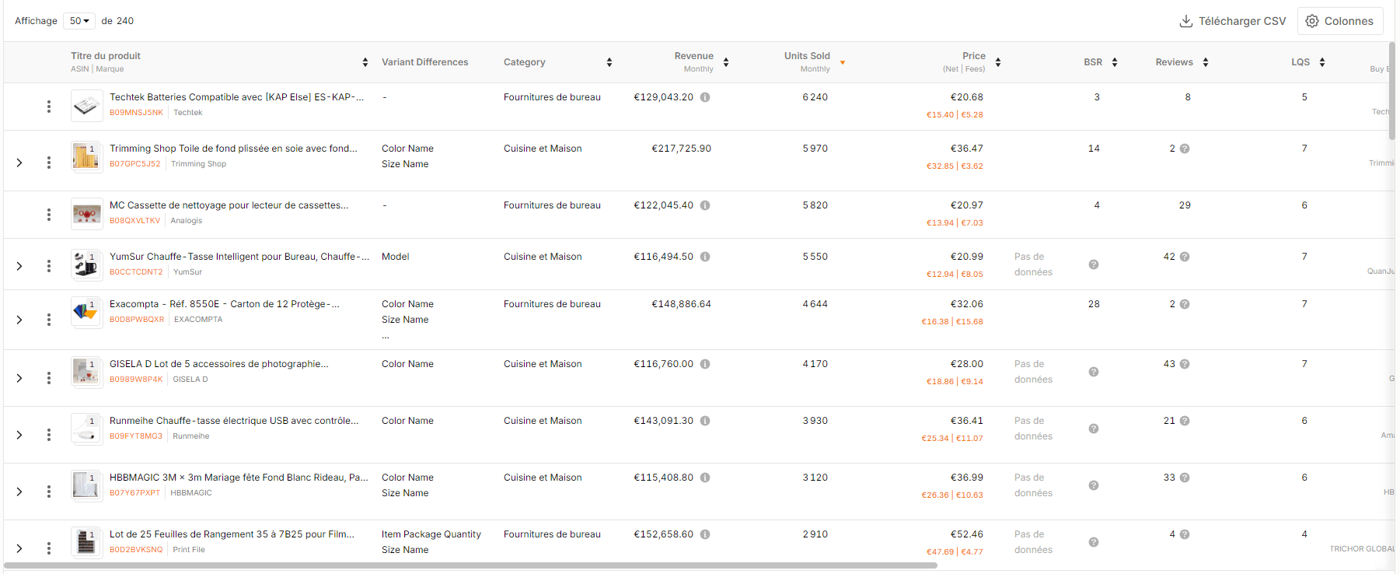This screenshot has height=574, width=1400.
Task: Click revenue info icon for MC Cassette row
Action: (x=705, y=205)
